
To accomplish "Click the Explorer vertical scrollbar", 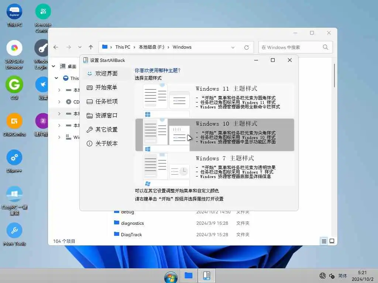I will coord(334,76).
